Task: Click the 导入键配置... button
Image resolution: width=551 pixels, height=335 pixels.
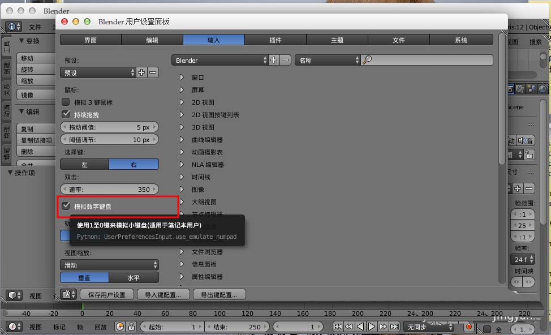Action: coord(163,295)
